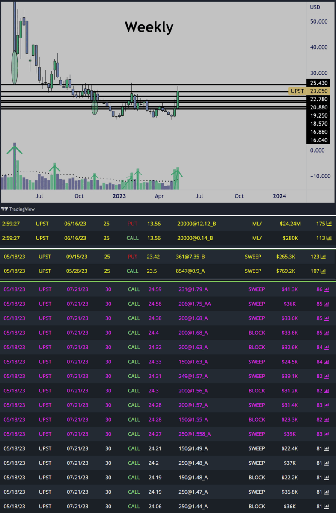The image size is (336, 513).
Task: Open chart icon in the $769.2K sweep row
Action: pos(323,271)
